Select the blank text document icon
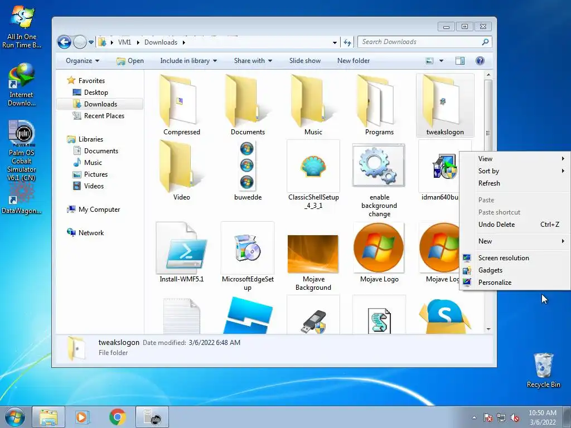 (x=181, y=315)
